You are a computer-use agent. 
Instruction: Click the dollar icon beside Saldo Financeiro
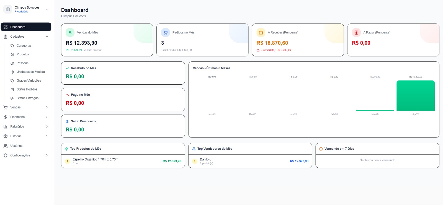coord(67,121)
